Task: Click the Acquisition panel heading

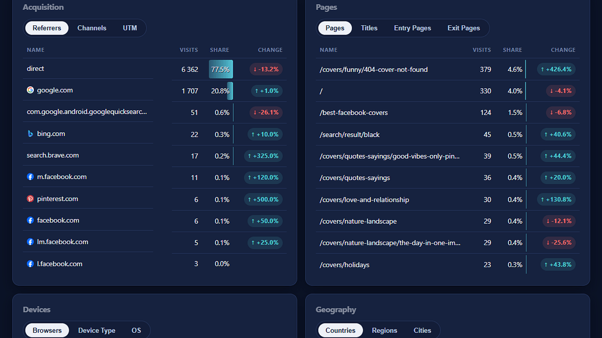Action: pos(43,7)
